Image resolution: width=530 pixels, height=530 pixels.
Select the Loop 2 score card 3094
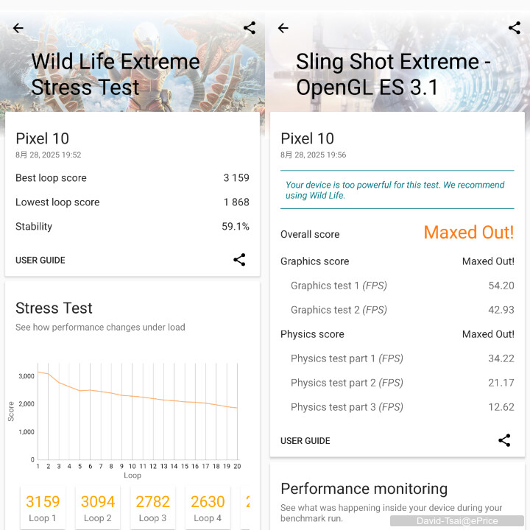coord(98,508)
